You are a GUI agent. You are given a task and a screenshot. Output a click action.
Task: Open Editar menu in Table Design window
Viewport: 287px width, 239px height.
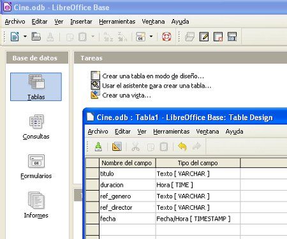coord(122,132)
